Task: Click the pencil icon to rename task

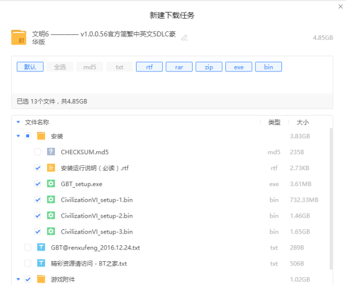Action: pyautogui.click(x=185, y=38)
